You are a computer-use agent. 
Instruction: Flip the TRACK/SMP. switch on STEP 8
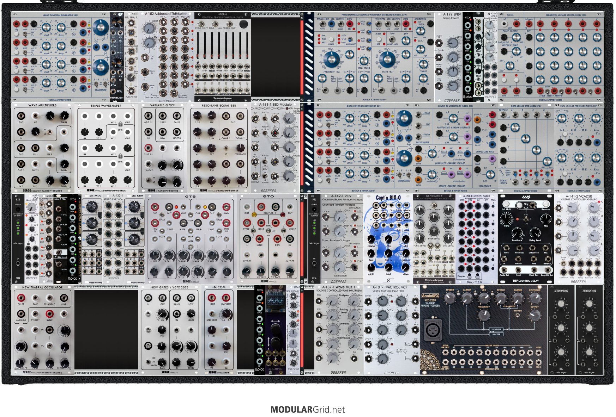click(x=229, y=24)
